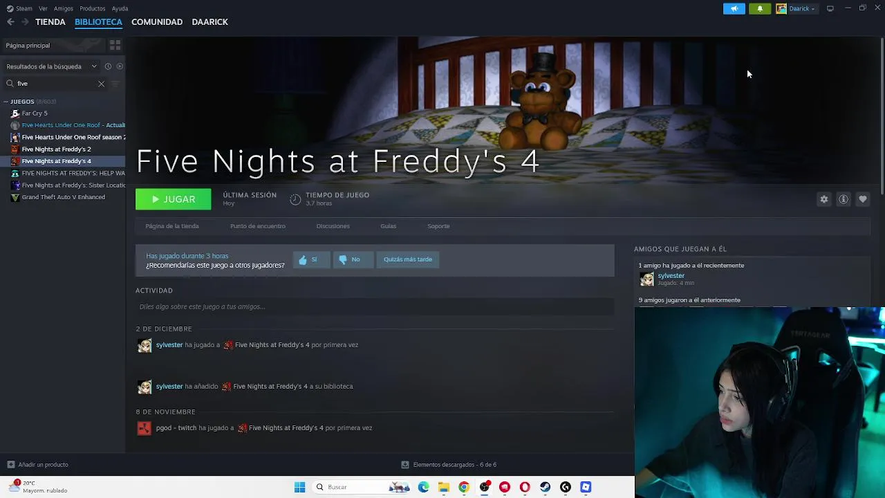Click the library search field
This screenshot has height=498, width=885.
pyautogui.click(x=55, y=84)
